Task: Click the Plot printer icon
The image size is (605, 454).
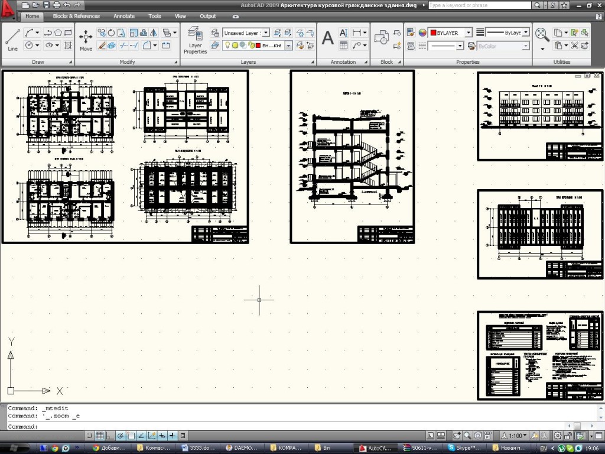Action: tap(56, 5)
